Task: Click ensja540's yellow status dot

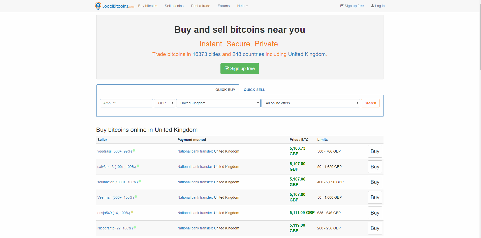Action: click(132, 212)
